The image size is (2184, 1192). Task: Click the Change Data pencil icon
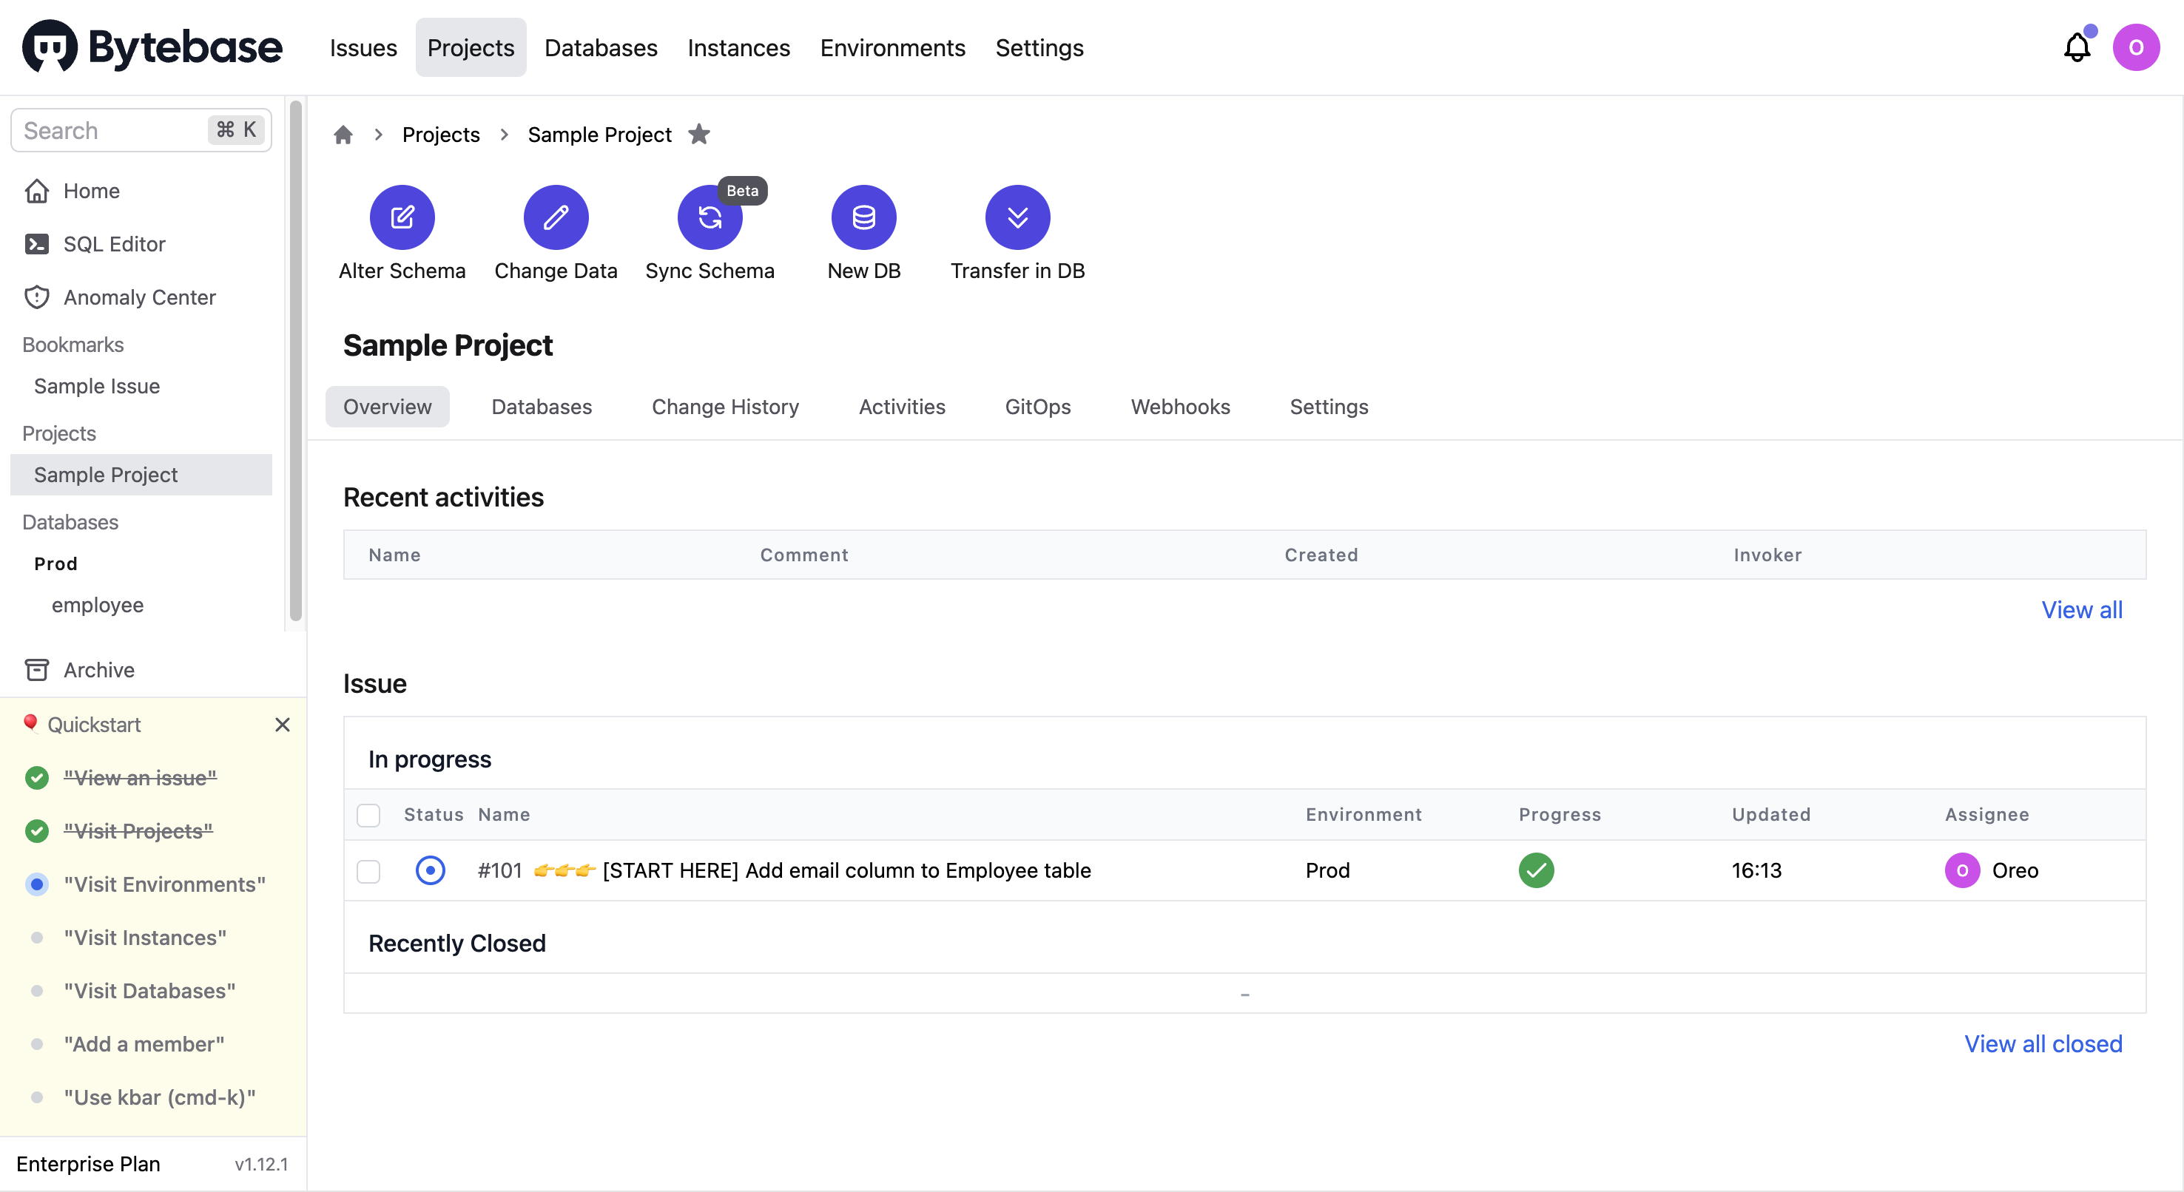(556, 217)
